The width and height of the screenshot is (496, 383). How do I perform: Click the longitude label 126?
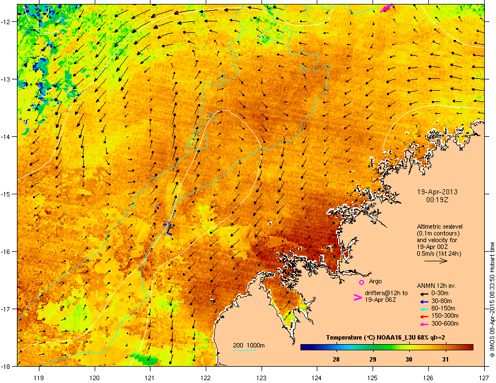[428, 377]
